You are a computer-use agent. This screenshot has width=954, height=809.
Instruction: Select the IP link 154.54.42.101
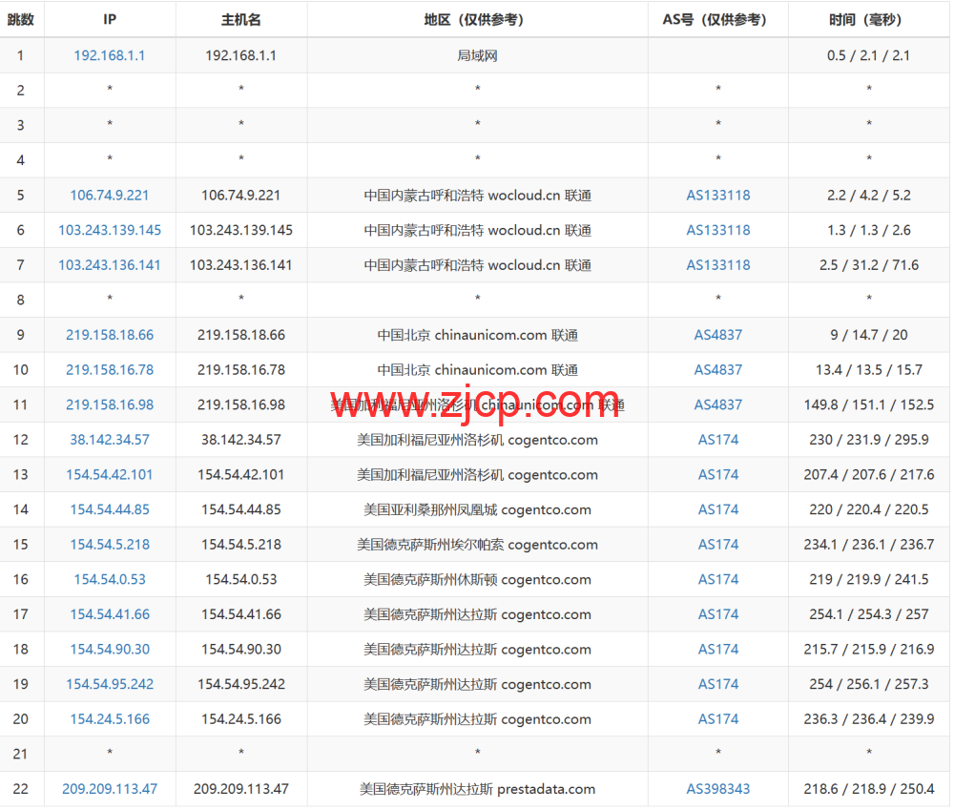pos(110,475)
